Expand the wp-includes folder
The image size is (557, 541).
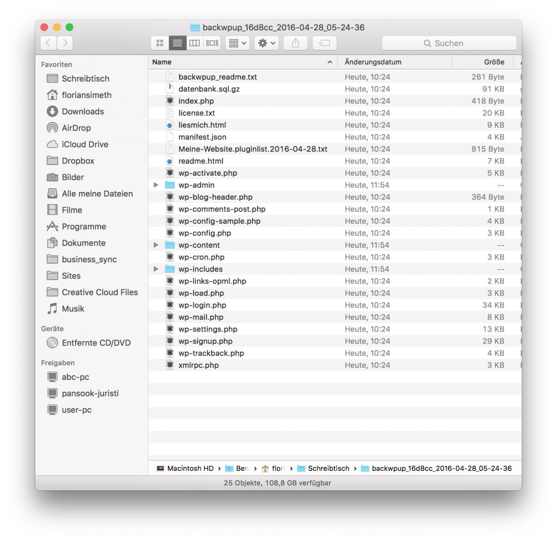coord(156,269)
